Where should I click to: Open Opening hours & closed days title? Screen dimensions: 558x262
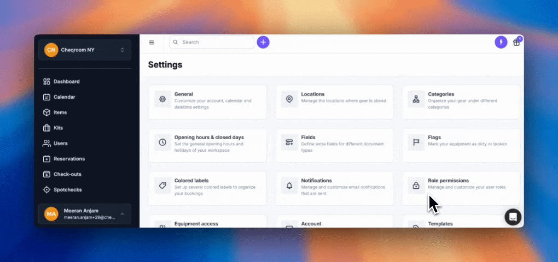point(209,138)
